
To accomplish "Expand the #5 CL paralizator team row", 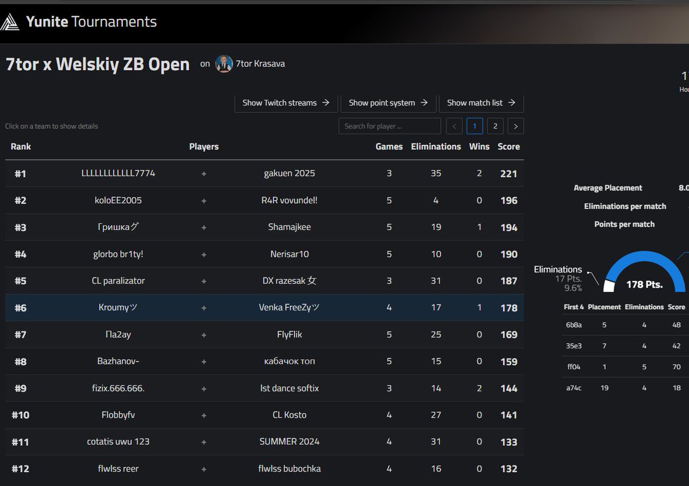I will [265, 281].
